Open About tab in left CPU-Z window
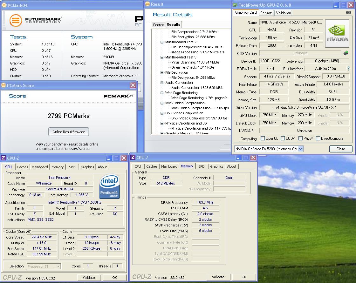 click(x=102, y=167)
